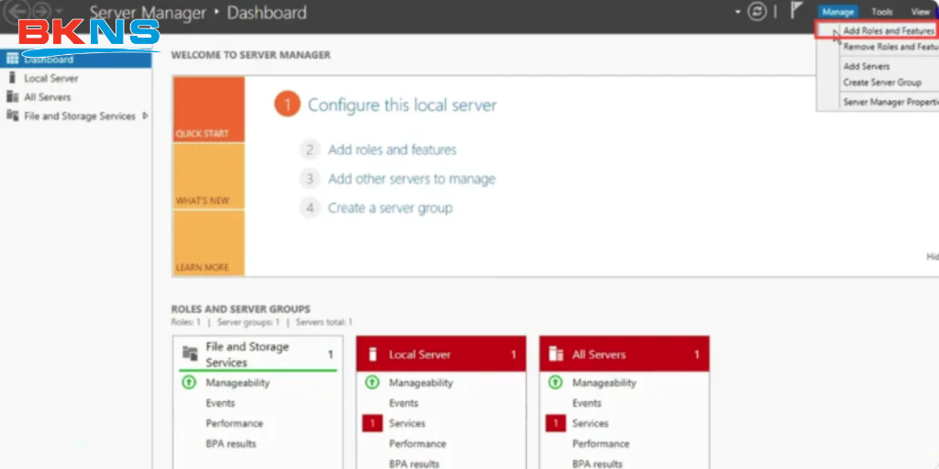Click Add roles and features link
This screenshot has height=469, width=939.
click(392, 149)
